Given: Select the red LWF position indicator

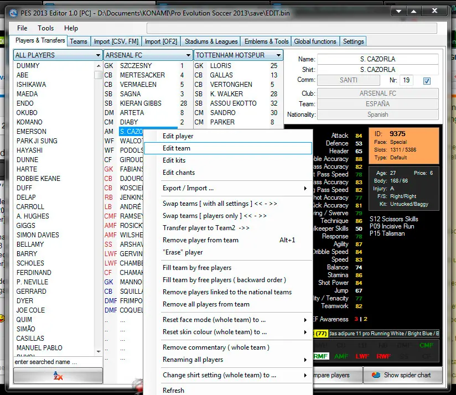Looking at the screenshot, I should tap(362, 356).
